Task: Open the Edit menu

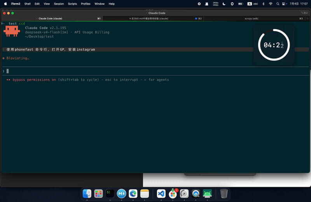Action: point(37,4)
